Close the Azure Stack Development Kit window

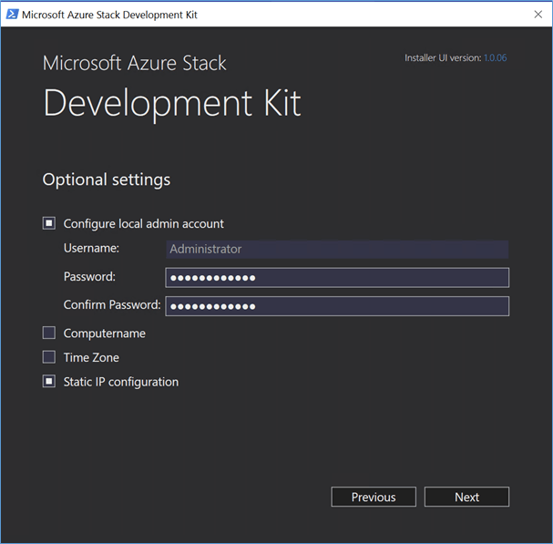coord(538,15)
